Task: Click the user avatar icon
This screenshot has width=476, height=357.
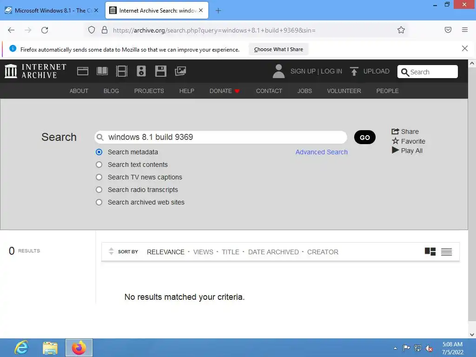Action: (x=279, y=71)
